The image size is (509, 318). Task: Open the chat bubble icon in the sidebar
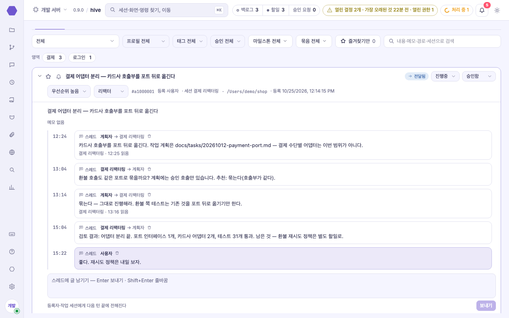pos(12,65)
